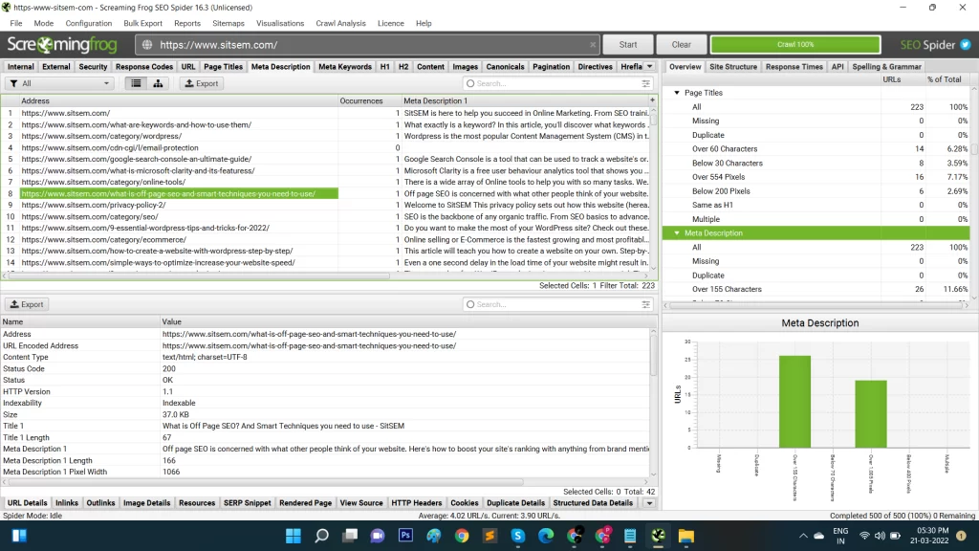Click Screaming Frog taskbar icon
The image size is (979, 551).
[658, 536]
